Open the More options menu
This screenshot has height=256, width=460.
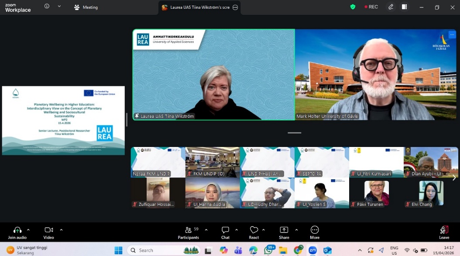(x=314, y=232)
